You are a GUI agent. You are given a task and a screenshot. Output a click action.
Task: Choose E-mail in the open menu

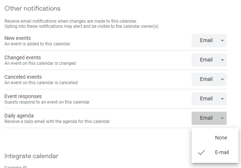[222, 152]
